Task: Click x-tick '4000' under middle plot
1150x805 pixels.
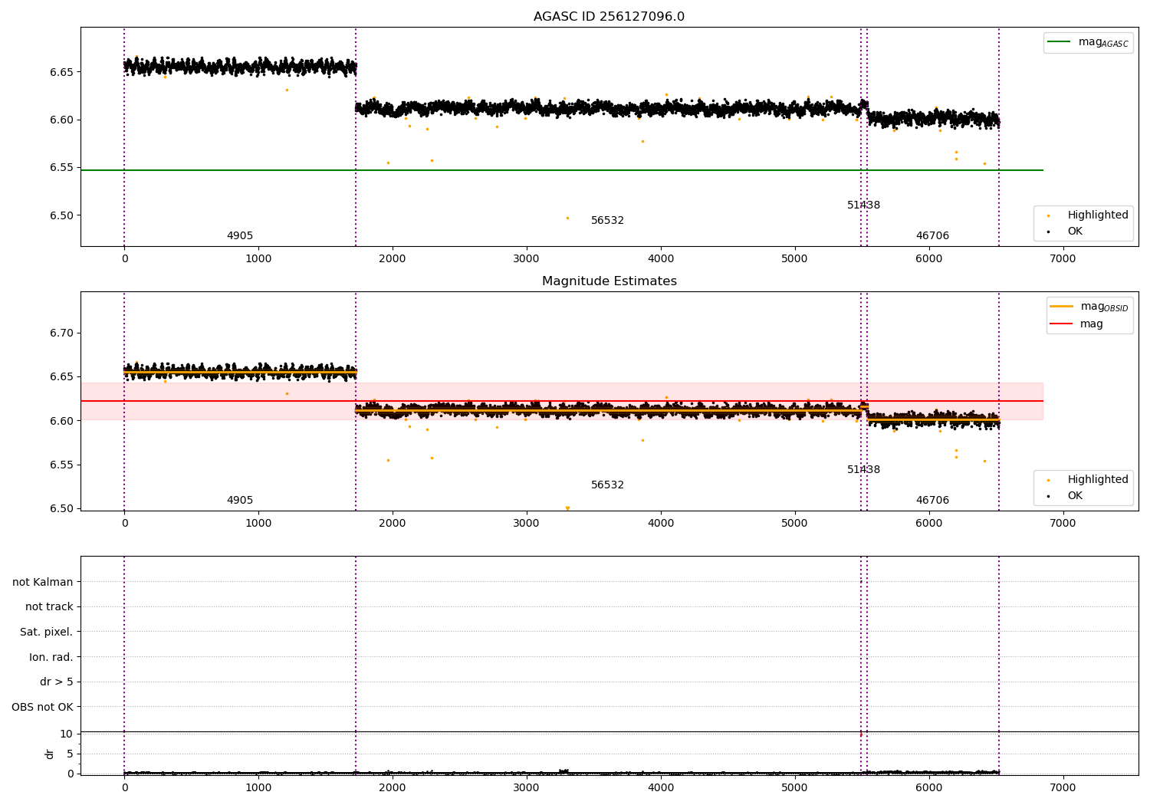Action: tap(660, 524)
